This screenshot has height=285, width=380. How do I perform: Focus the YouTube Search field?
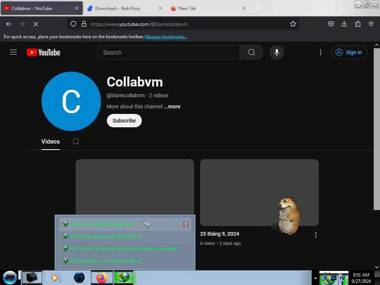click(x=168, y=52)
